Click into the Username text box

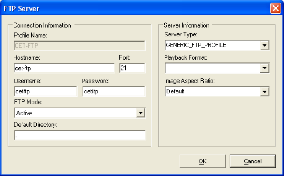pyautogui.click(x=46, y=91)
